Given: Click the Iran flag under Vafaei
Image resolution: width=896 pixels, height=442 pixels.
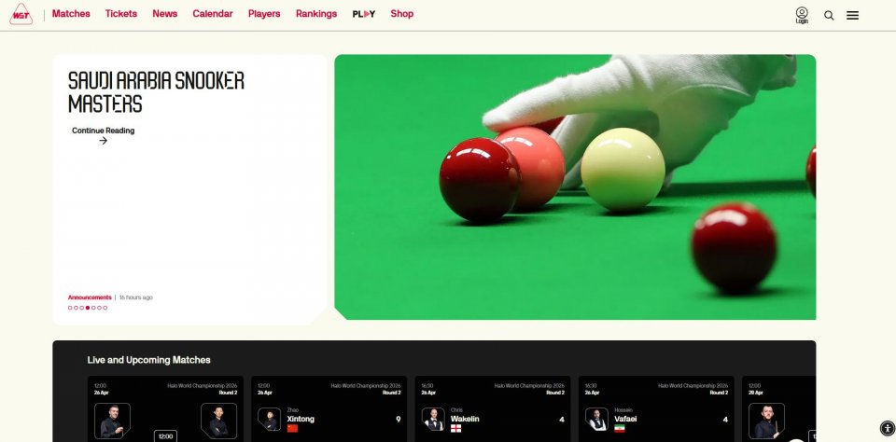Looking at the screenshot, I should click(x=619, y=429).
